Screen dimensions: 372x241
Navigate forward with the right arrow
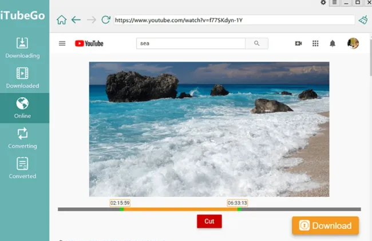92,19
